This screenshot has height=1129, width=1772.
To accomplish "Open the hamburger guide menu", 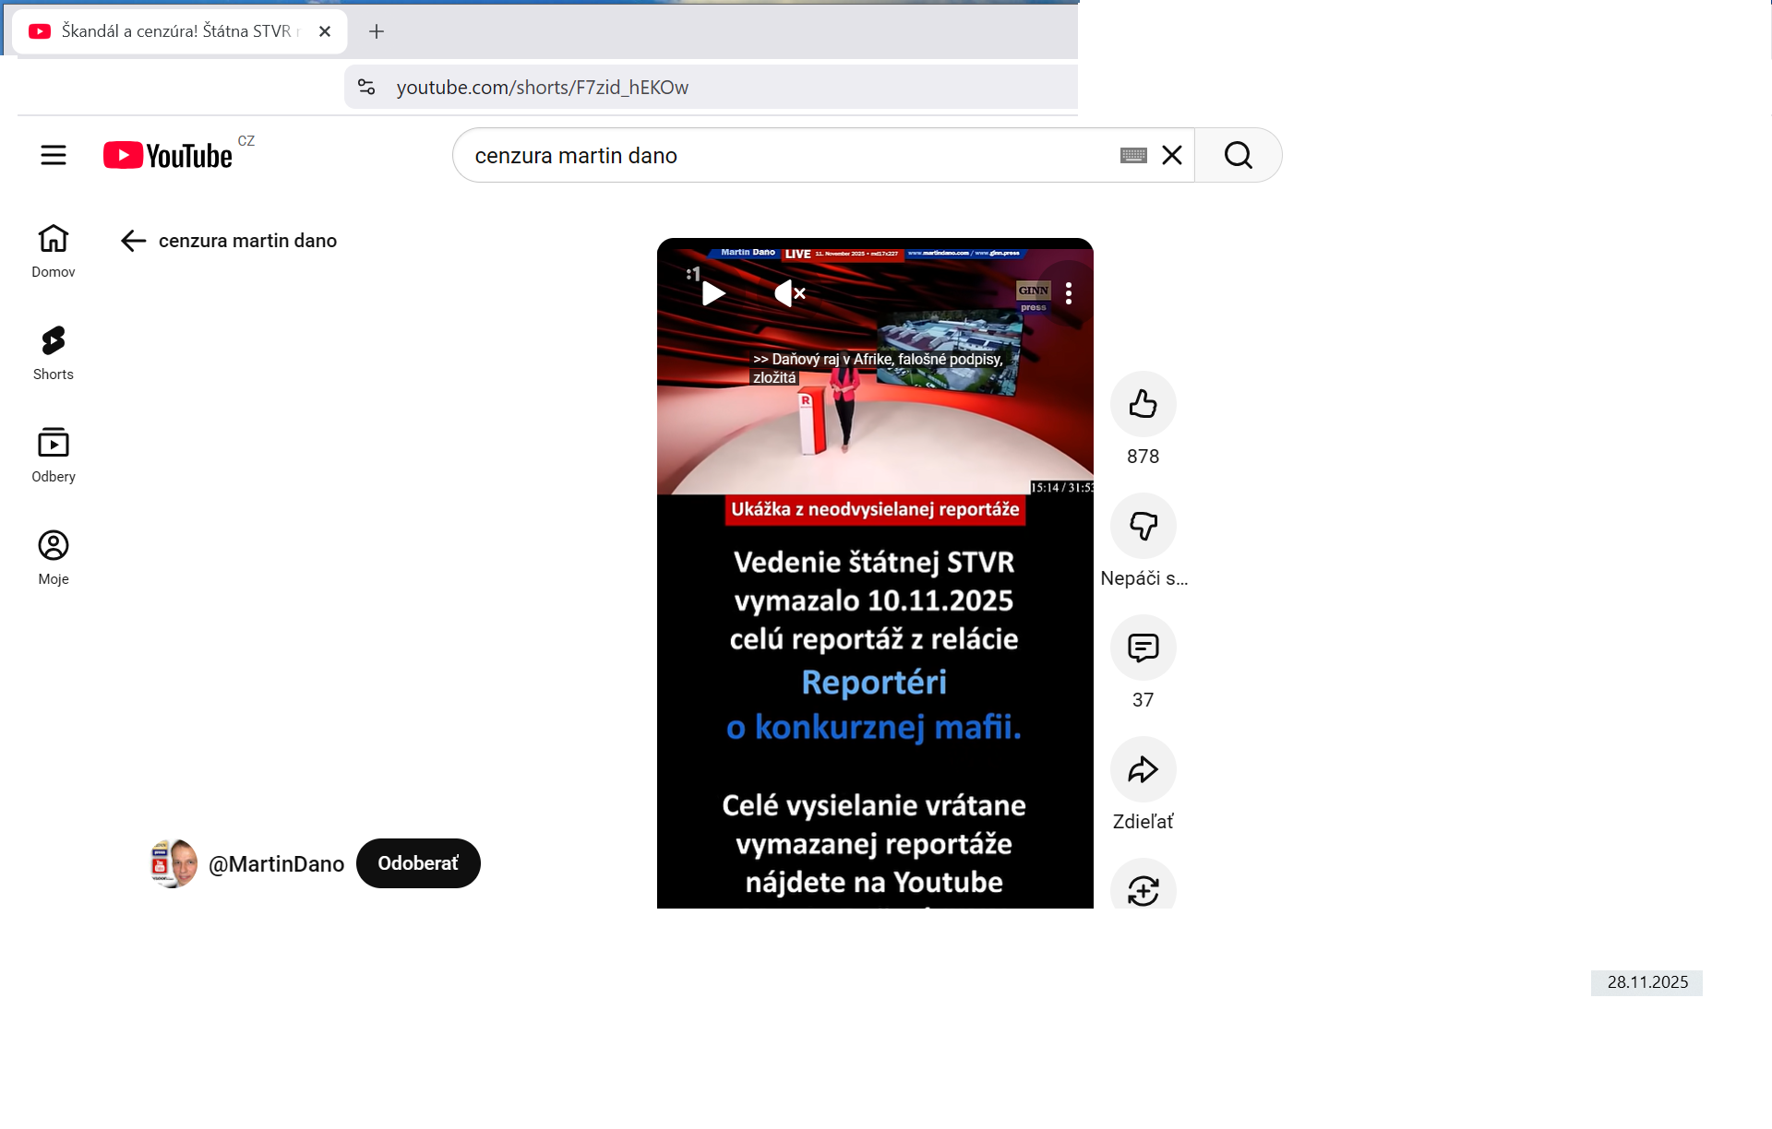I will tap(54, 155).
